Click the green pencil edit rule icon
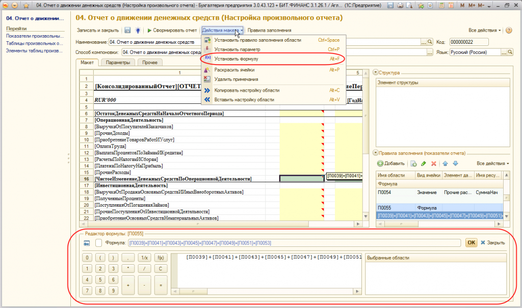Screen dimensions: 522x308 tap(424, 163)
